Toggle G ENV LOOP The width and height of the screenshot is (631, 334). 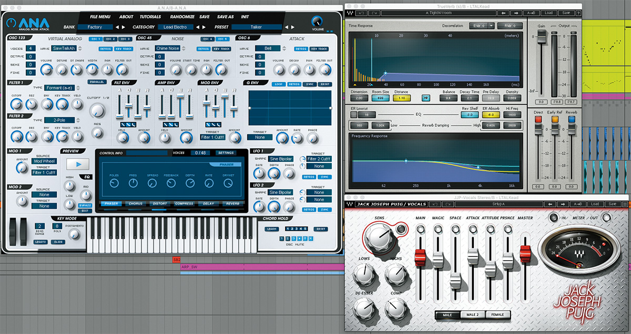pos(278,84)
